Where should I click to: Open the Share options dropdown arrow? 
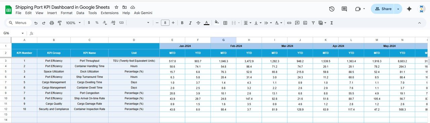398,9
